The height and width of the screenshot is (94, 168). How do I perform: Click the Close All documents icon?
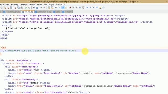click(x=8, y=8)
